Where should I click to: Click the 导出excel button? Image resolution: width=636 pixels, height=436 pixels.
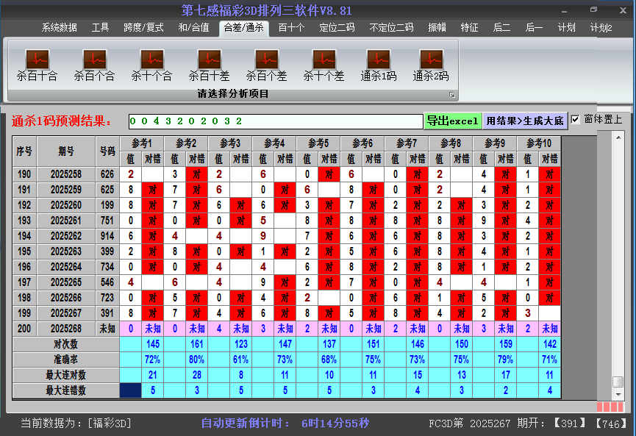click(453, 119)
